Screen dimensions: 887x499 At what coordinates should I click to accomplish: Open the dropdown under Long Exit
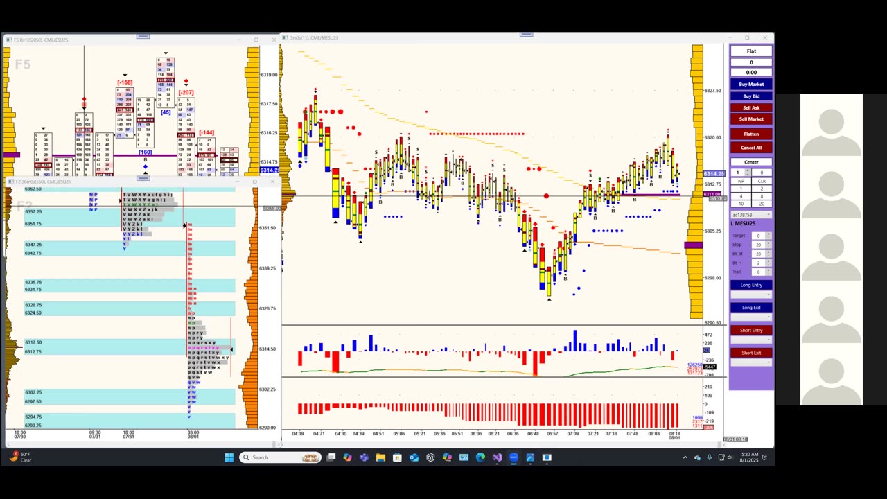click(x=751, y=317)
